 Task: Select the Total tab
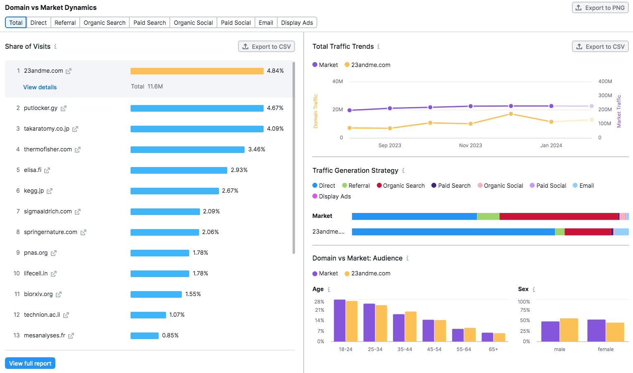tap(16, 23)
